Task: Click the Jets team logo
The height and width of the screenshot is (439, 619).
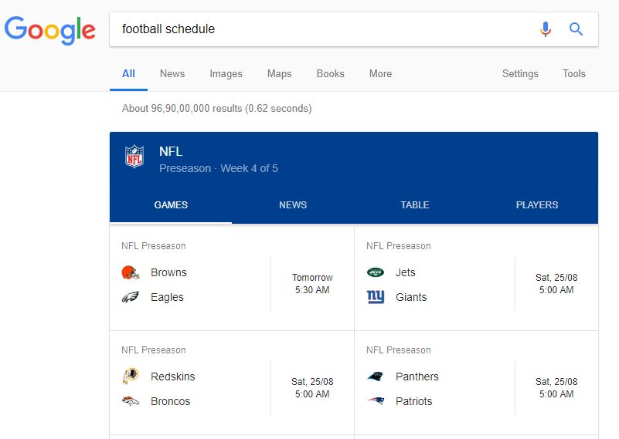Action: [x=376, y=272]
